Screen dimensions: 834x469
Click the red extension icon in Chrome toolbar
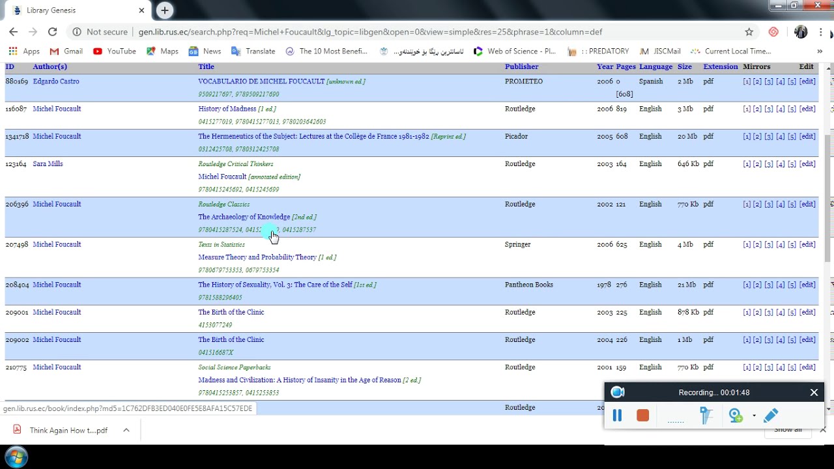point(773,32)
